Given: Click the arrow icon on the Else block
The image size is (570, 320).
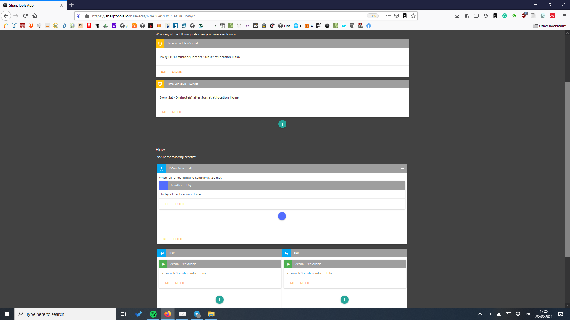Looking at the screenshot, I should pos(287,253).
